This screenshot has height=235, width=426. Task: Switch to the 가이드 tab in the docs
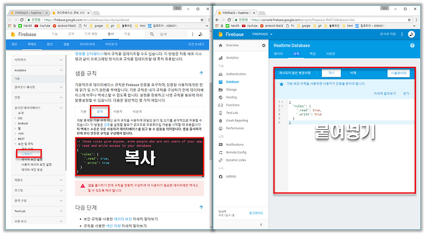32,44
